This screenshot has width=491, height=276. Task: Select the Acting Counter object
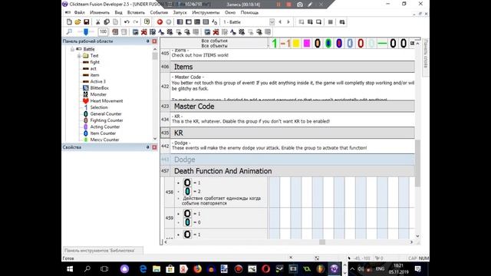105,127
